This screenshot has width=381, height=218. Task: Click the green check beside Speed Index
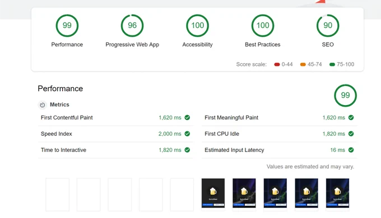(187, 134)
